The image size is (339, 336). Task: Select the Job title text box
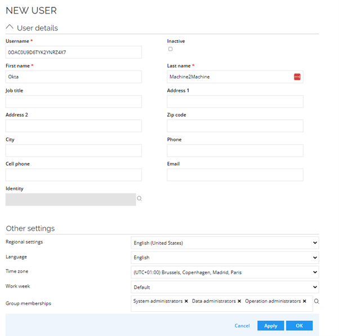74,101
